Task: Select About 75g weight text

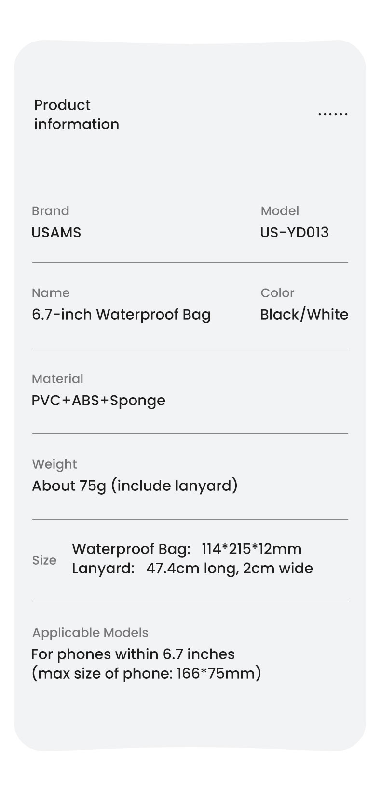Action: pyautogui.click(x=135, y=486)
